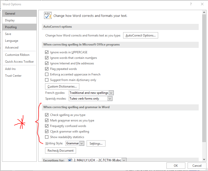Confirm with the OK button
Viewport: 208px width, 171px height.
pyautogui.click(x=176, y=165)
